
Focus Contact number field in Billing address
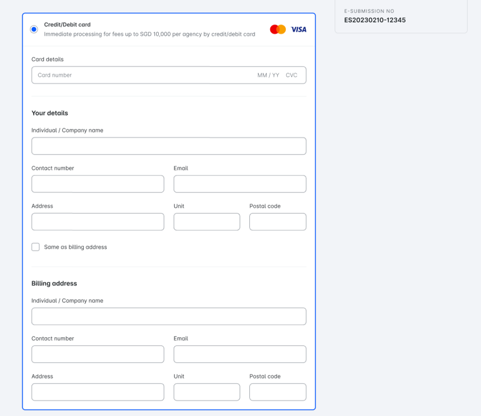pyautogui.click(x=97, y=354)
